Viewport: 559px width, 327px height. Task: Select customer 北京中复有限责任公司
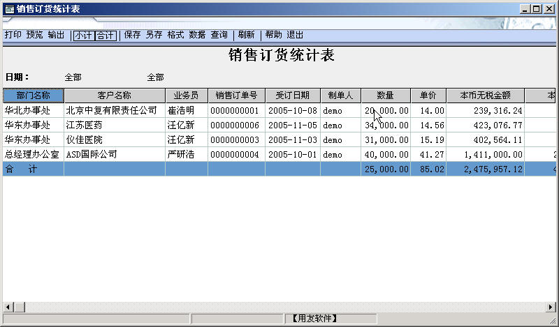115,111
